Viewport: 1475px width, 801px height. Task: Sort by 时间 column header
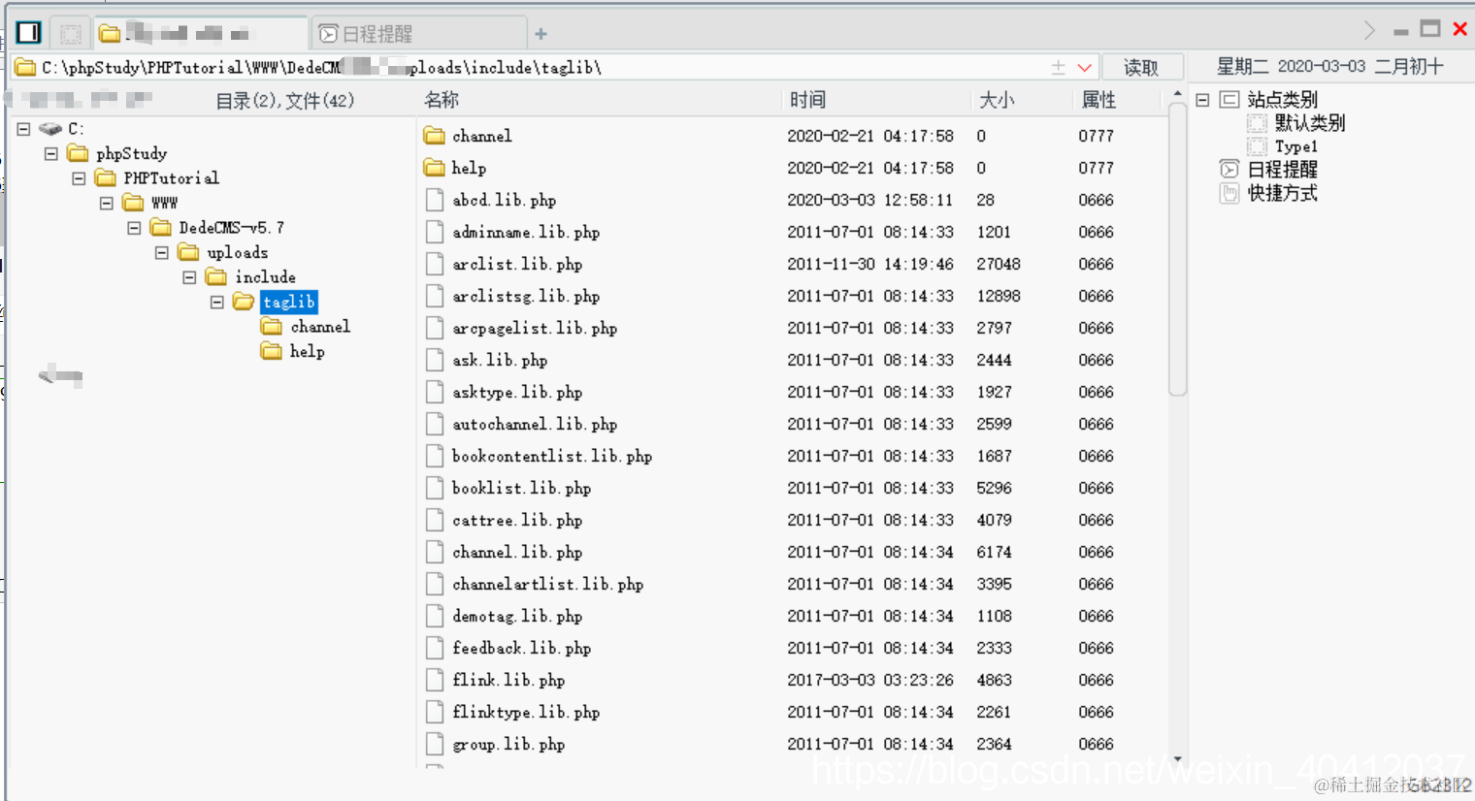(x=807, y=100)
